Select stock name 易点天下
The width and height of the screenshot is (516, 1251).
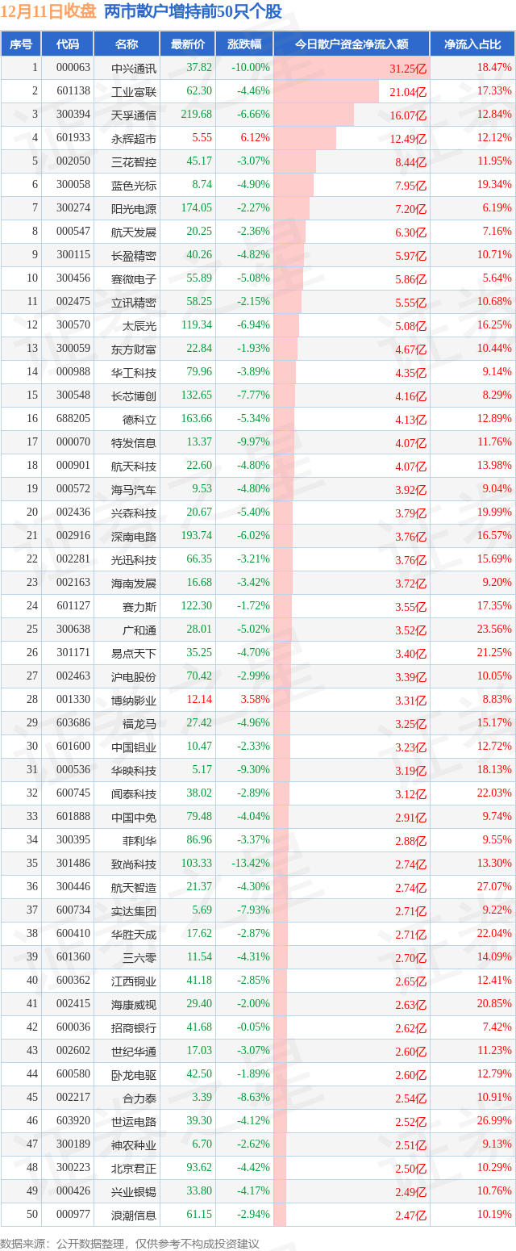[134, 653]
